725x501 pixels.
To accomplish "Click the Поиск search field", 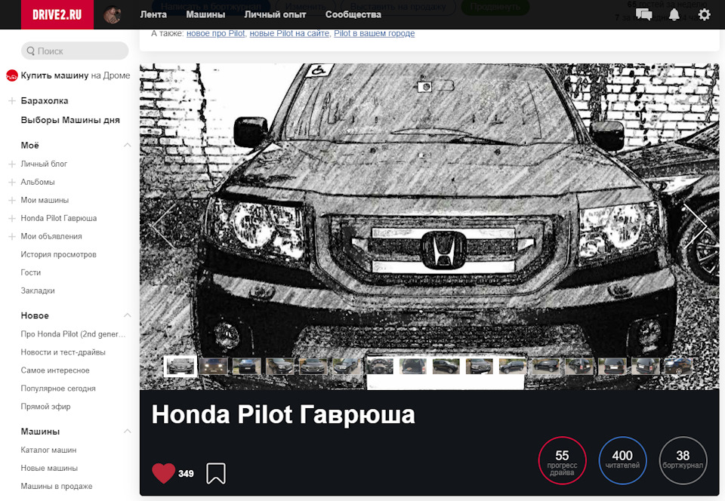I will [x=75, y=51].
